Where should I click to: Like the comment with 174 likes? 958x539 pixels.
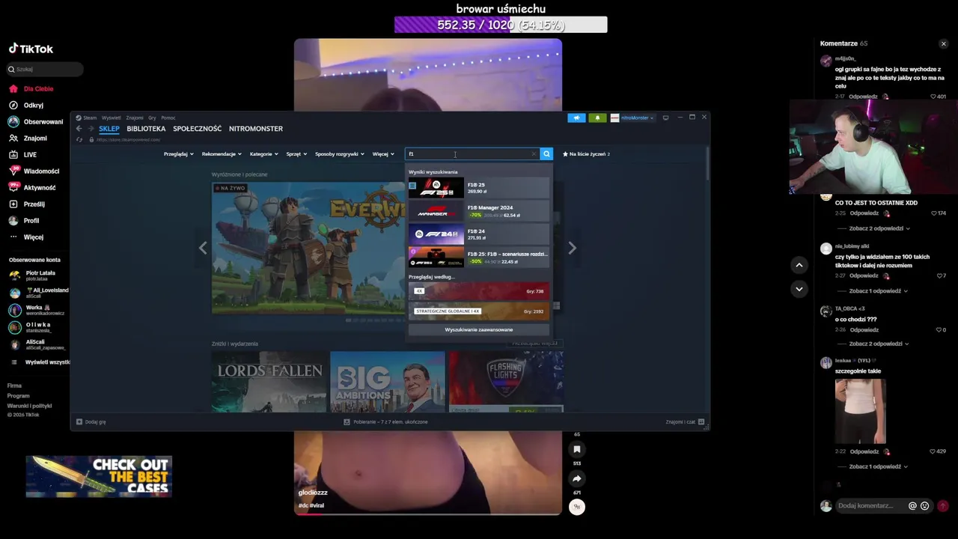[933, 213]
